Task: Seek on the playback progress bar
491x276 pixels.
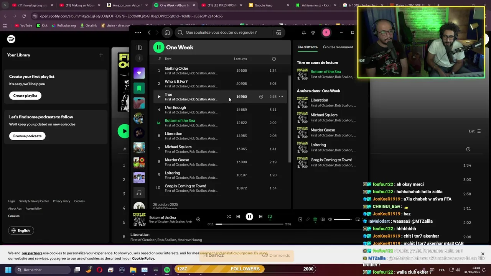Action: (249, 224)
